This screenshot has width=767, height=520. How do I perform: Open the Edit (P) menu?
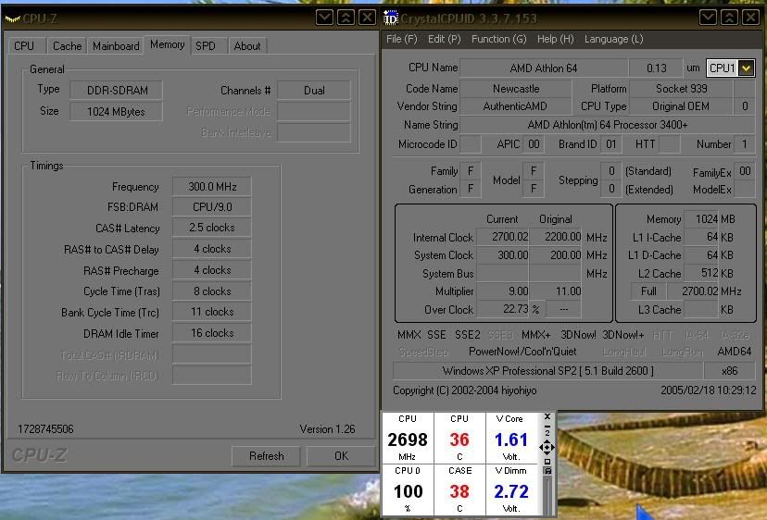444,39
